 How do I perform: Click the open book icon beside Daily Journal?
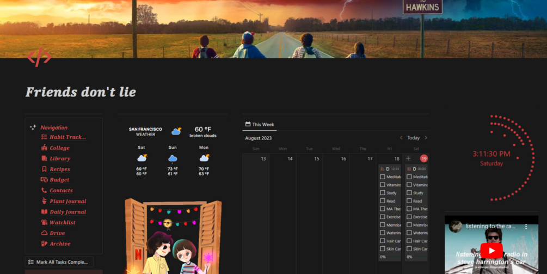click(44, 211)
